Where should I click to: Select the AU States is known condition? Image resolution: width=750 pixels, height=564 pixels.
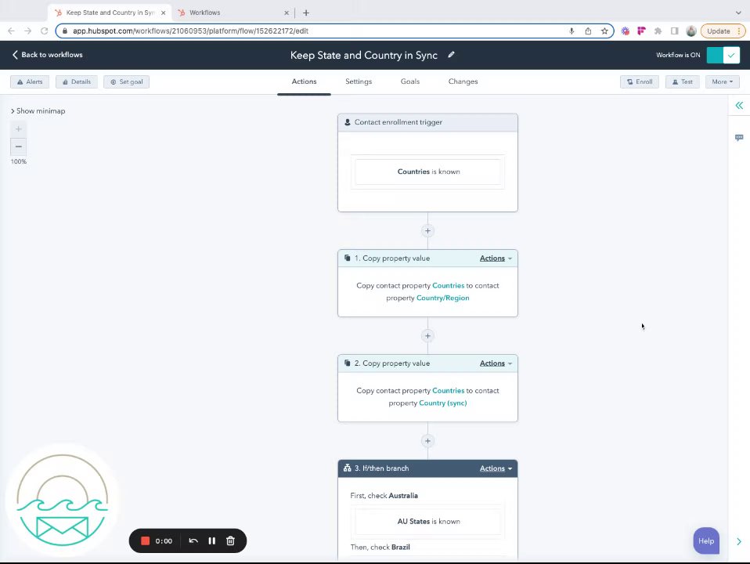(x=428, y=522)
